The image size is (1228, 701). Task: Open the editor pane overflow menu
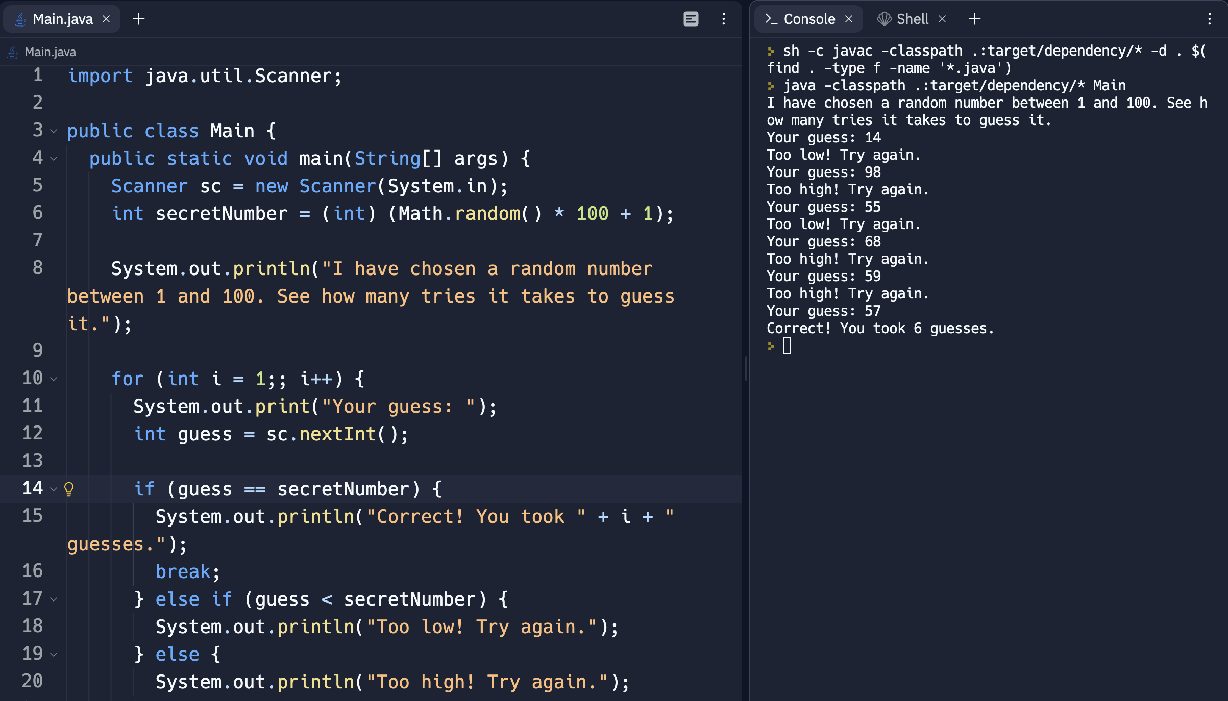coord(723,19)
